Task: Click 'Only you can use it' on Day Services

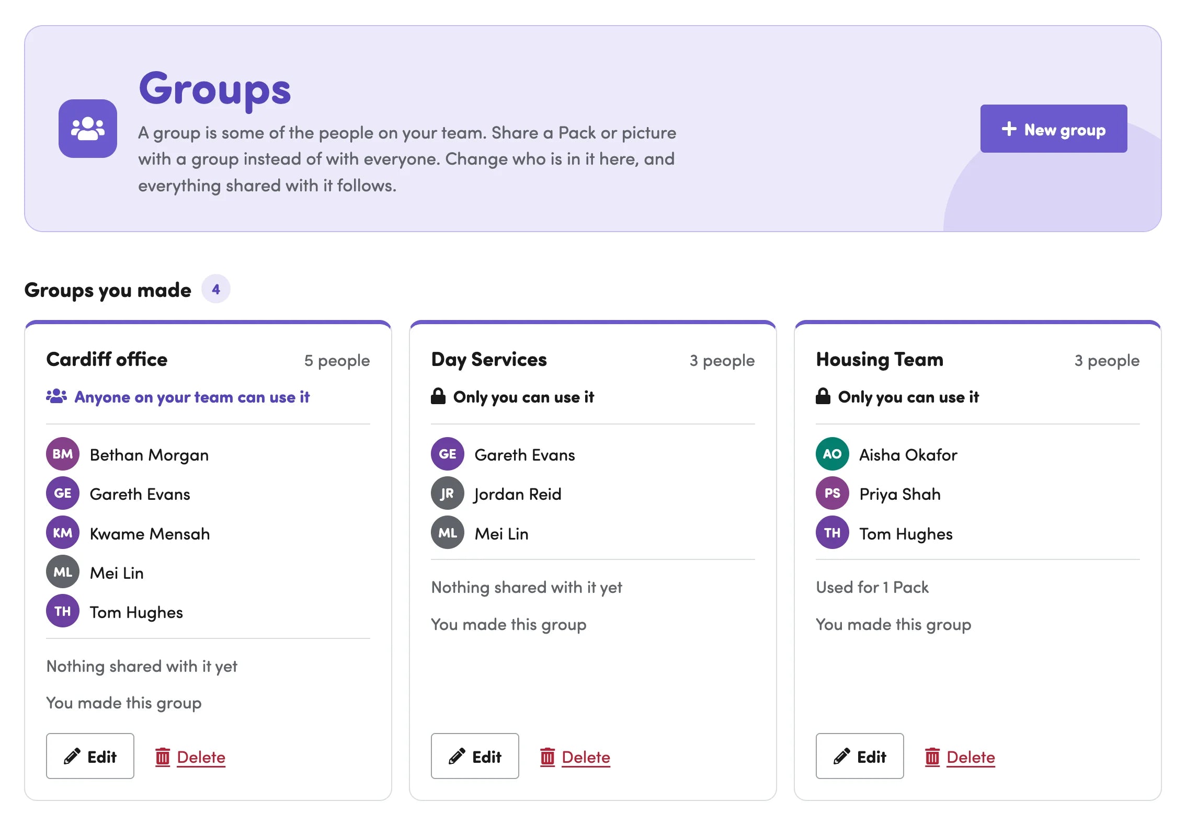Action: click(x=523, y=397)
